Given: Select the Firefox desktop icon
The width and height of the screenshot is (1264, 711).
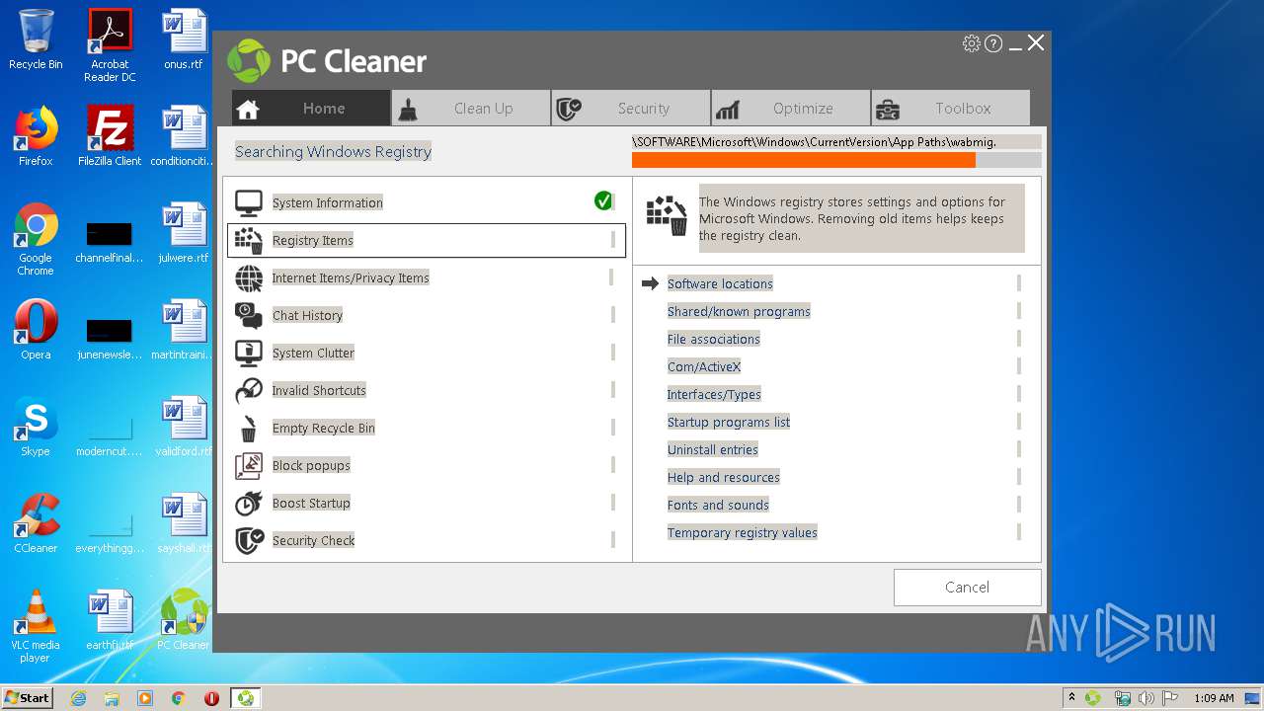Looking at the screenshot, I should point(36,136).
